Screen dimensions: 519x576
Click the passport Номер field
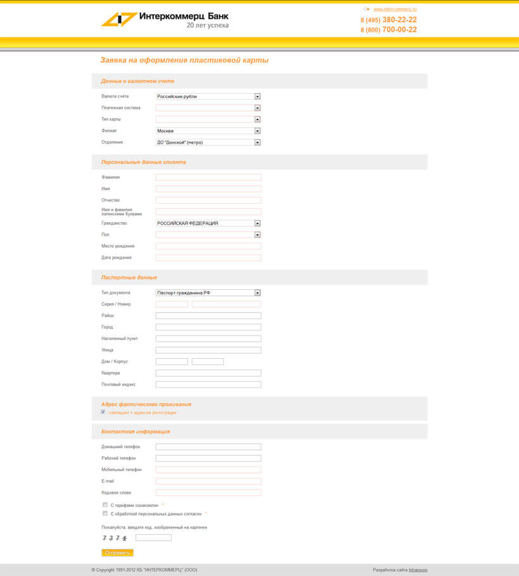pos(226,304)
